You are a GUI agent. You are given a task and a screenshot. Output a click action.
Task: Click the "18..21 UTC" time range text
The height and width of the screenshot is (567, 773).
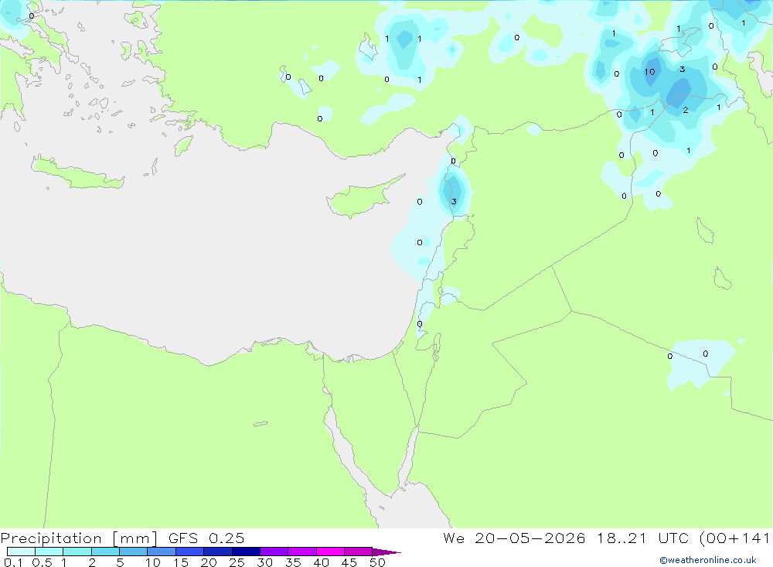click(644, 538)
